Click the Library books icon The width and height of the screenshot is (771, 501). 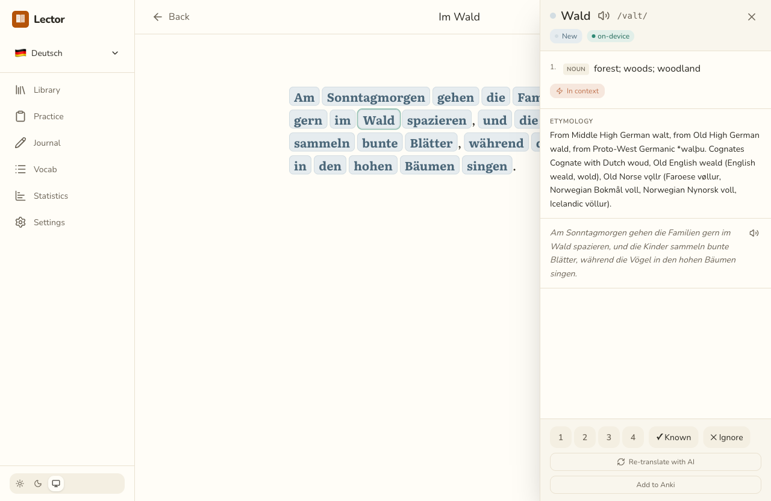(20, 90)
